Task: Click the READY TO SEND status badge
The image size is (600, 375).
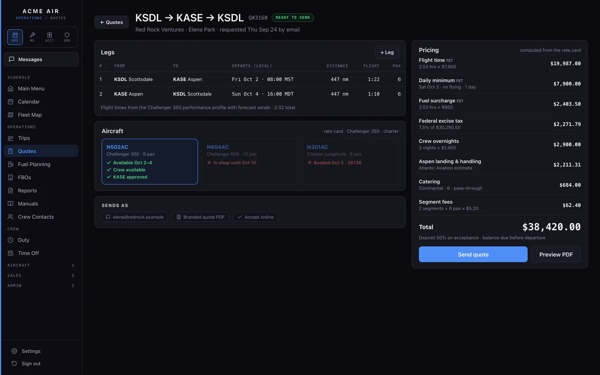Action: click(293, 18)
